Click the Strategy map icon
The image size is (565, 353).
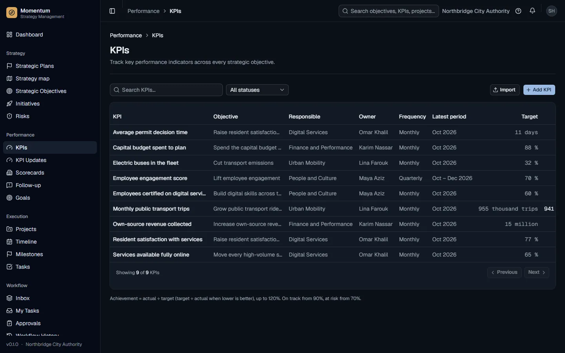9,78
